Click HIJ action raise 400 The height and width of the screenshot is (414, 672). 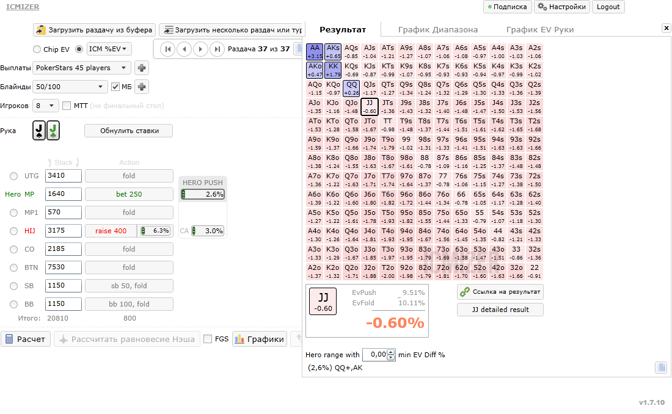point(111,231)
